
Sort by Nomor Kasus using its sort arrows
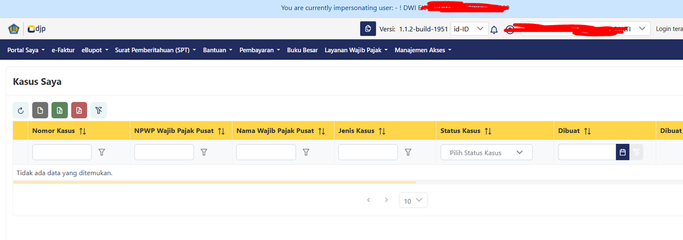(83, 131)
